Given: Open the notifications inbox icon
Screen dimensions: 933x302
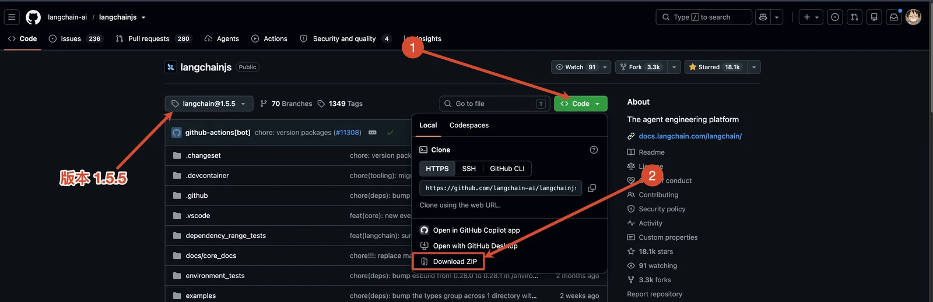Looking at the screenshot, I should [893, 17].
